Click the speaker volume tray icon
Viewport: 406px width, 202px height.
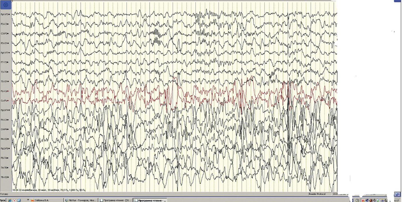click(371, 200)
